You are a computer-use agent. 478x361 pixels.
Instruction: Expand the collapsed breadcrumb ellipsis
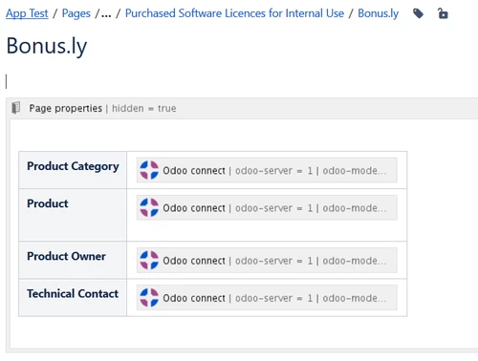(x=106, y=13)
